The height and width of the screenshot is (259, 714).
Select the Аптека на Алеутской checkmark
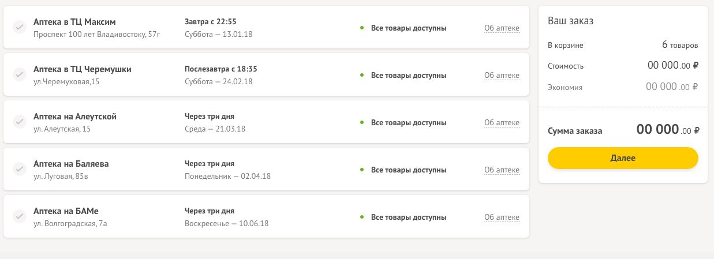[19, 122]
